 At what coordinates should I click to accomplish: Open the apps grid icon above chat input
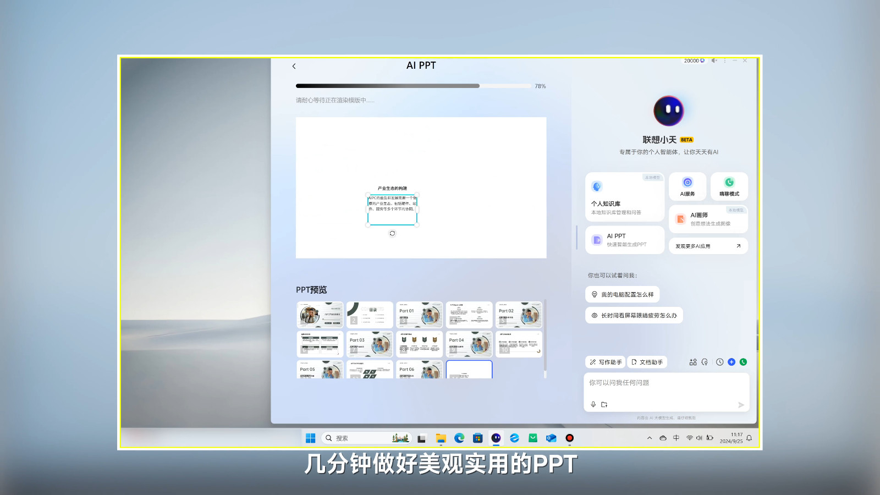693,362
